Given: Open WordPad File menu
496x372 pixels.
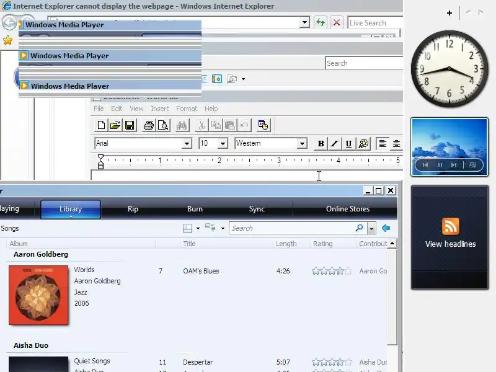Looking at the screenshot, I should point(99,108).
